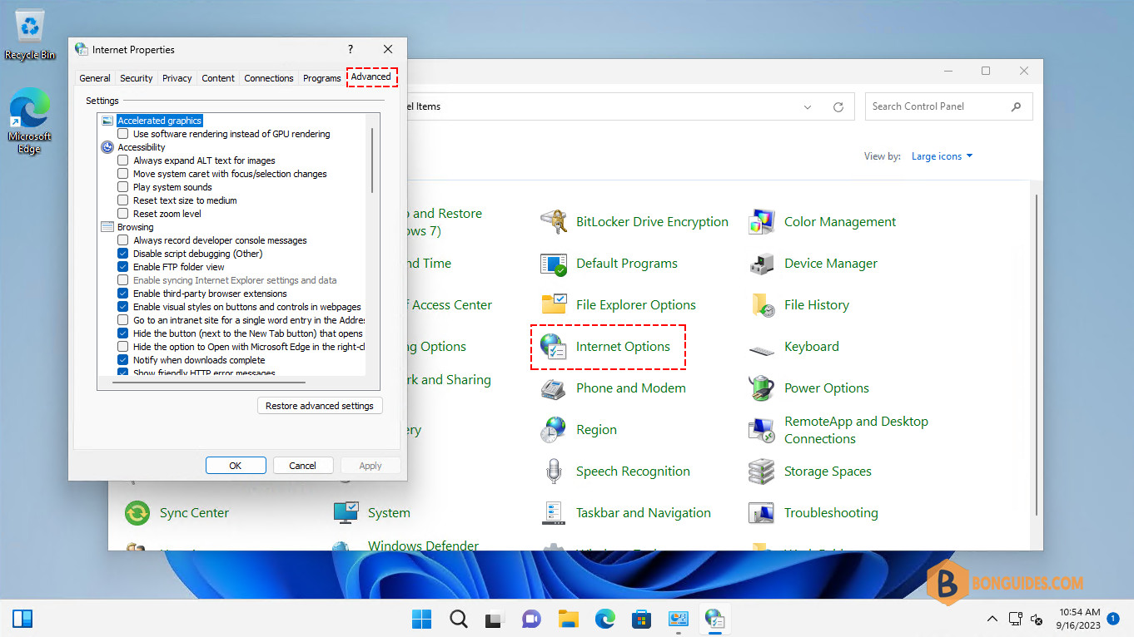Click the Control Panel refresh icon
This screenshot has height=637, width=1134.
pyautogui.click(x=838, y=106)
